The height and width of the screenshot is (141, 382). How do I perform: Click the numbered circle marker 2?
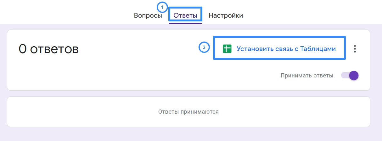tap(204, 48)
